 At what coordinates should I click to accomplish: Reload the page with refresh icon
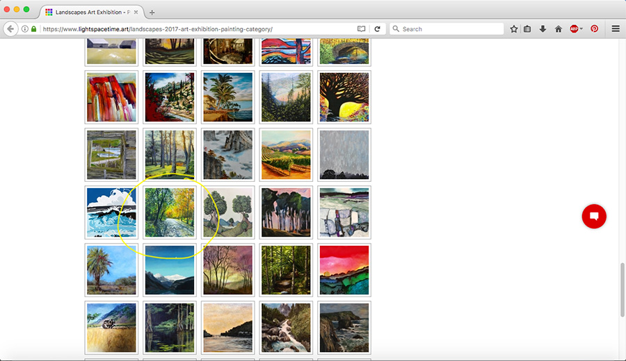tap(377, 28)
